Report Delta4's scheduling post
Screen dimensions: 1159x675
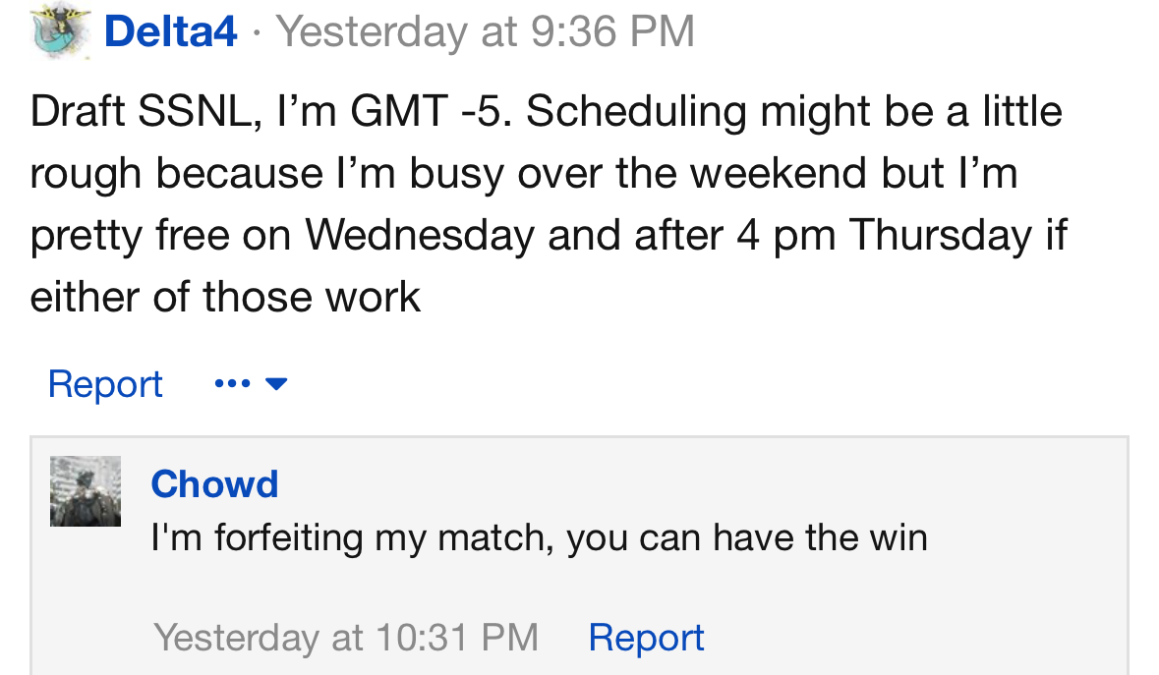coord(105,383)
